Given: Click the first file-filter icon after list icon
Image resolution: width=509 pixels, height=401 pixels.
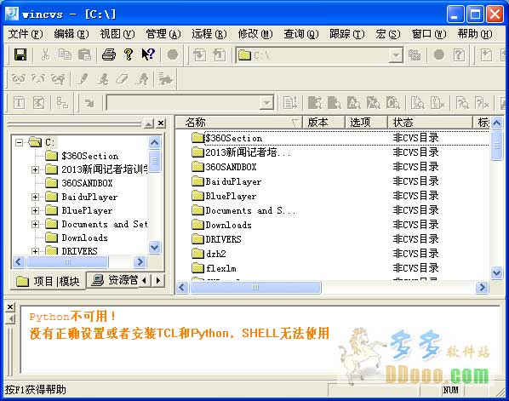Looking at the screenshot, I should click(x=315, y=103).
